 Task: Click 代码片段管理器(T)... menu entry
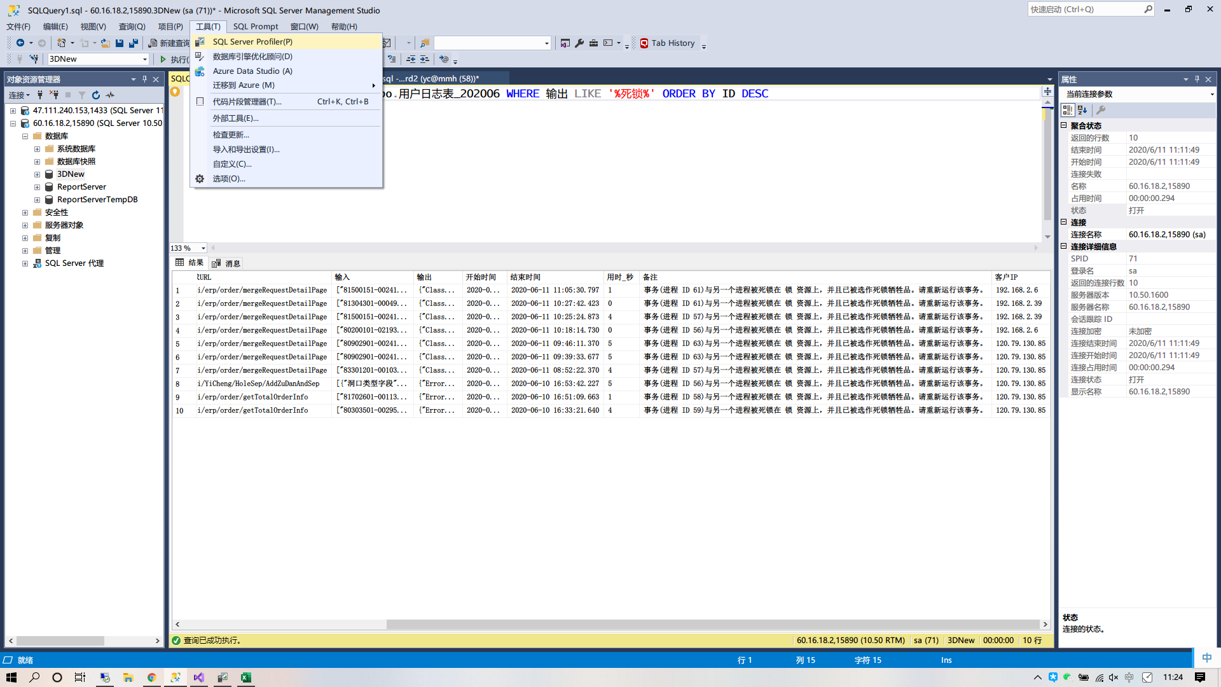286,101
